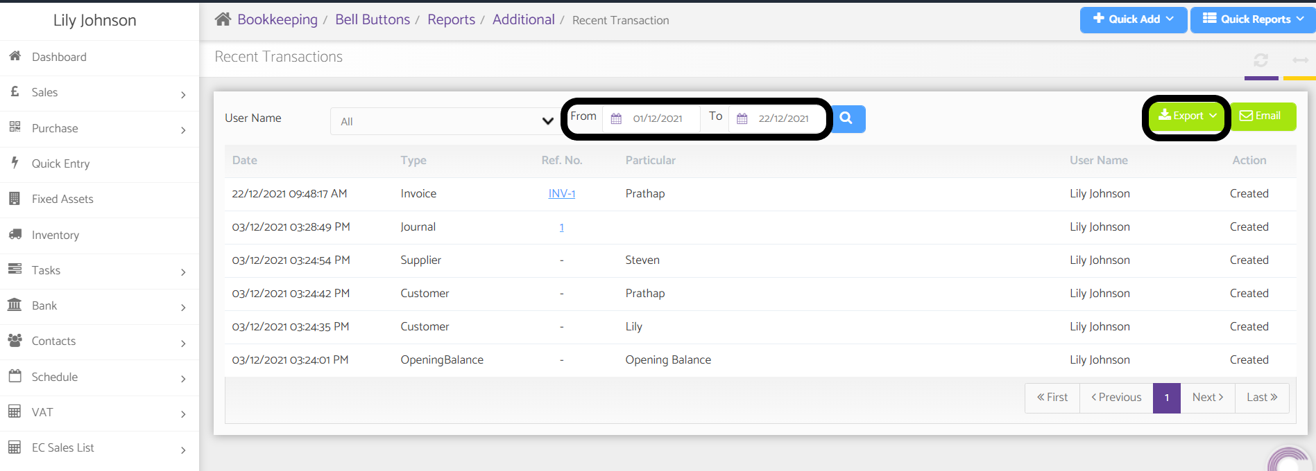
Task: Click the Date column header
Action: coord(245,161)
